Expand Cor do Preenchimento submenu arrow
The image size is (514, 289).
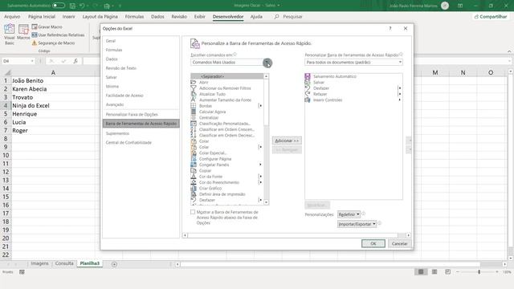click(x=260, y=182)
